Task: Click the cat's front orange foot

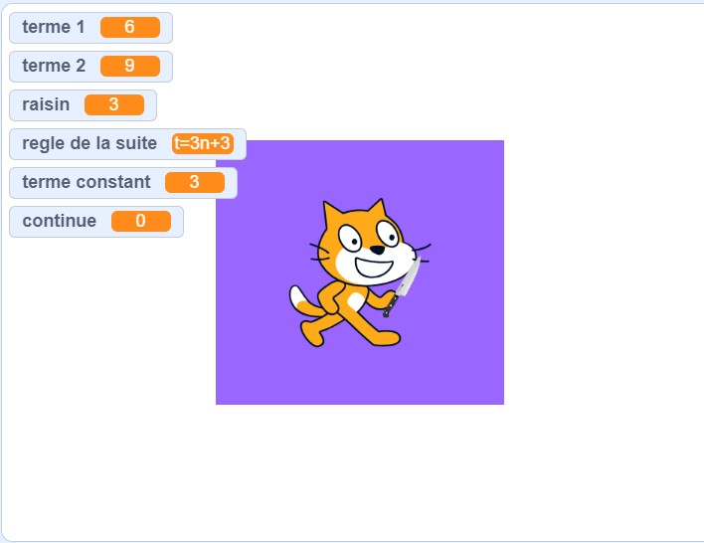Action: point(383,337)
